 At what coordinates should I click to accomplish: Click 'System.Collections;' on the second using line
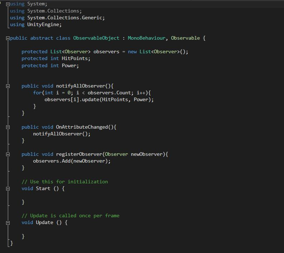coord(54,11)
